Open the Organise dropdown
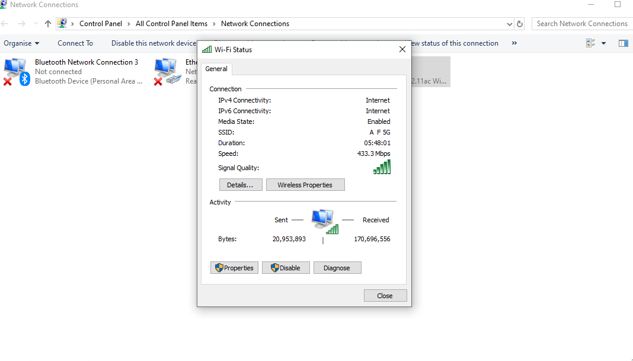The image size is (633, 361). [21, 43]
